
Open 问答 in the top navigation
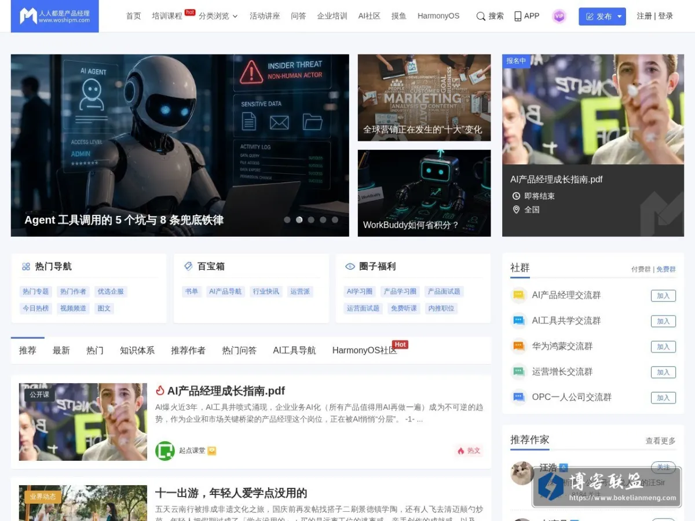click(x=299, y=16)
